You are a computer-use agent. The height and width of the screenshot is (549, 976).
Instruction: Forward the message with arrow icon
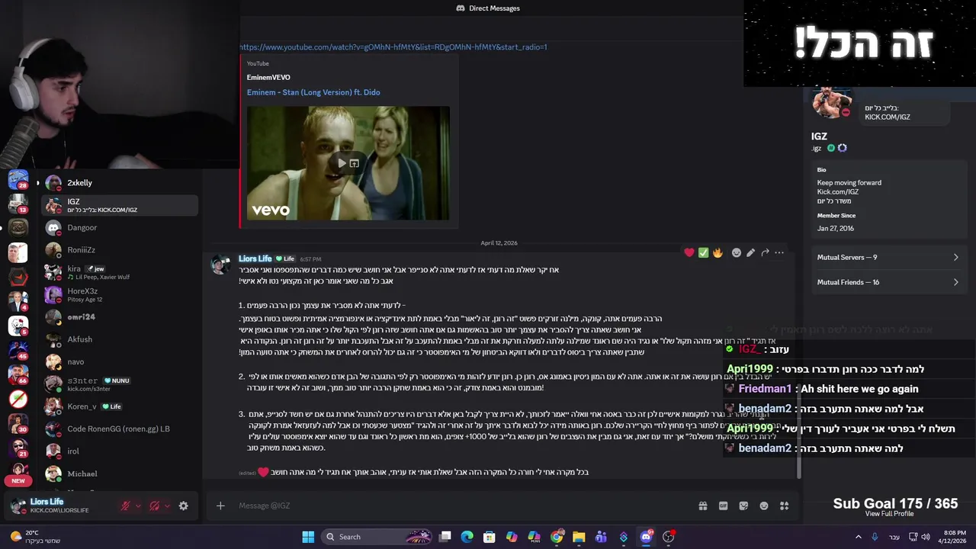(x=765, y=252)
